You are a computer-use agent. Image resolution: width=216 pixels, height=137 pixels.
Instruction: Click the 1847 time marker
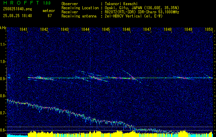[147, 29]
